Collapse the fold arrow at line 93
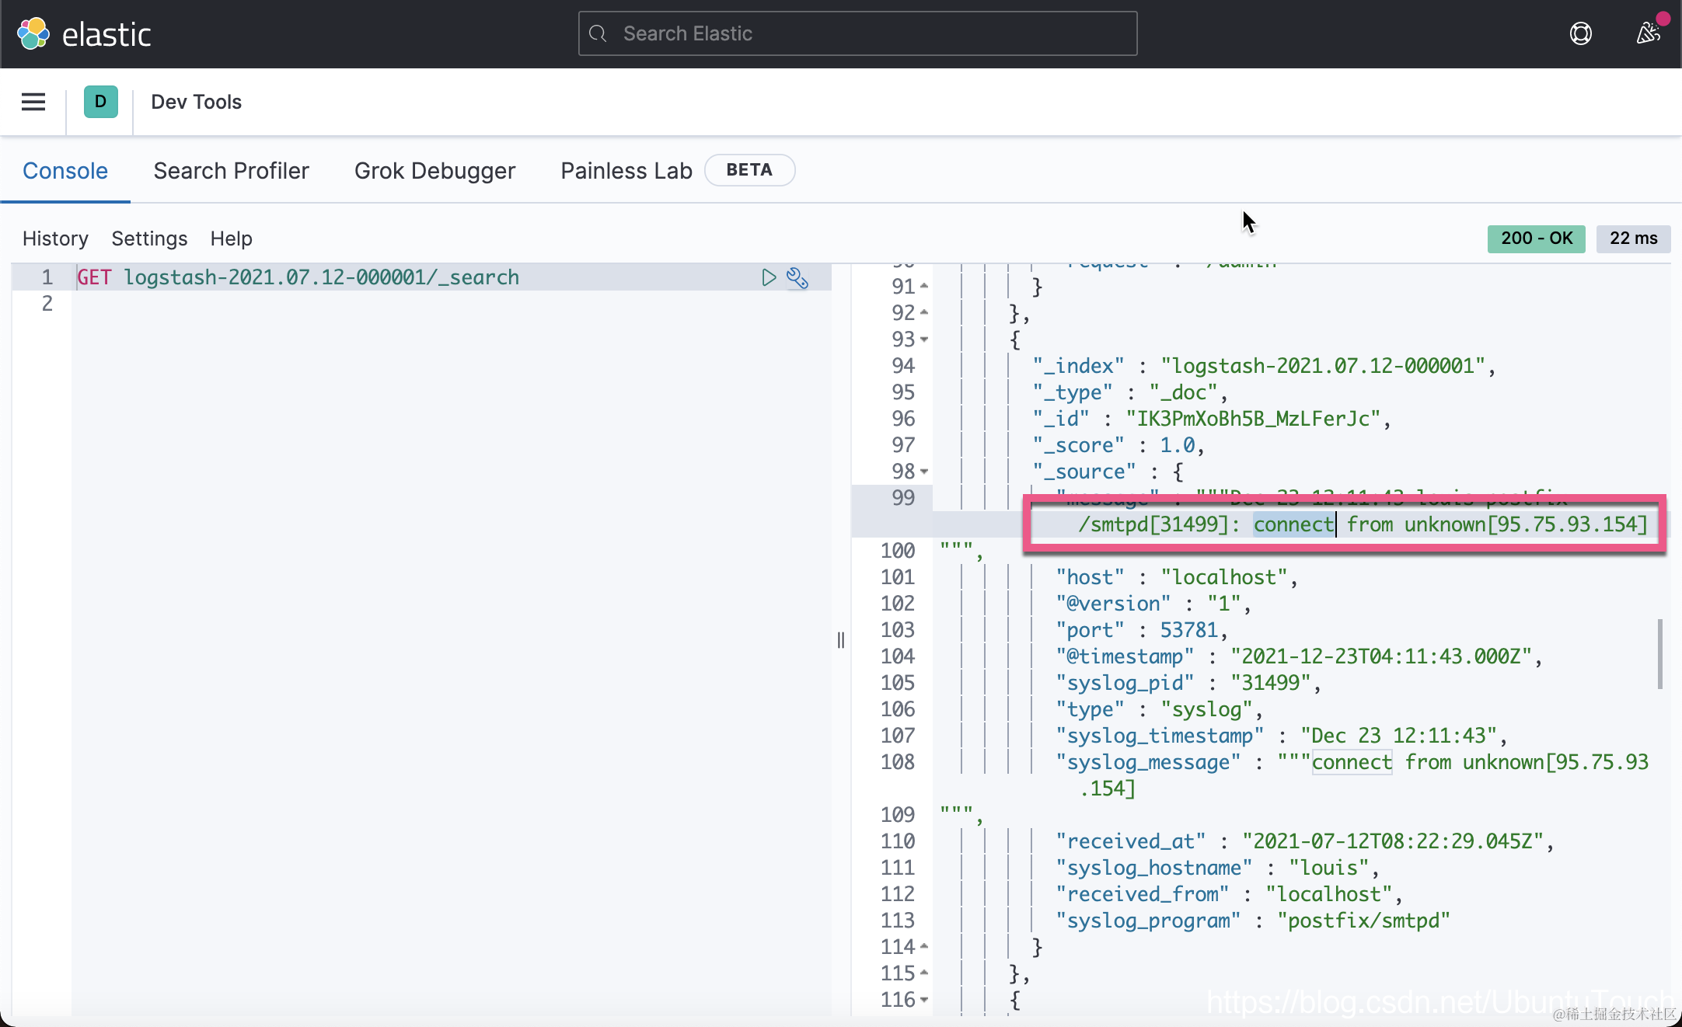The image size is (1682, 1027). tap(924, 339)
